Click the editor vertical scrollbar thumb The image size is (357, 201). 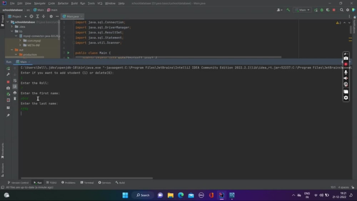point(351,29)
